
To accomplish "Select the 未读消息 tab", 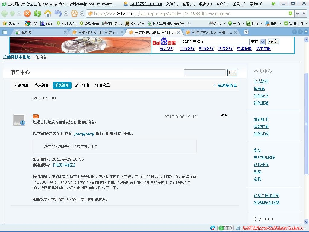I will pyautogui.click(x=21, y=85).
